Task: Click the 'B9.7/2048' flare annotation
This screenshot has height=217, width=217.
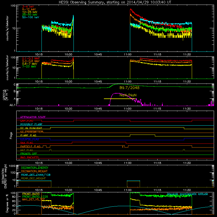Action: (x=129, y=88)
